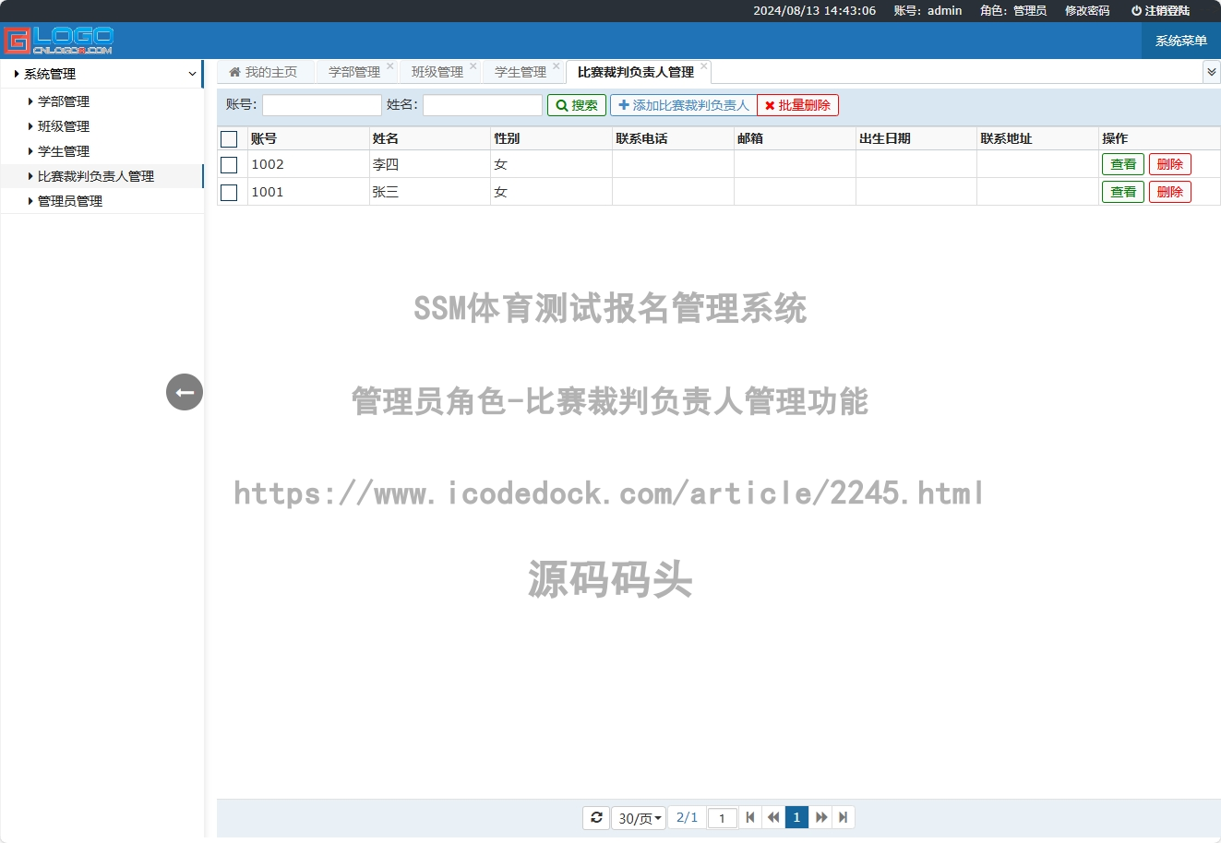Close the 班级管理 tab
Image resolution: width=1221 pixels, height=843 pixels.
point(473,65)
